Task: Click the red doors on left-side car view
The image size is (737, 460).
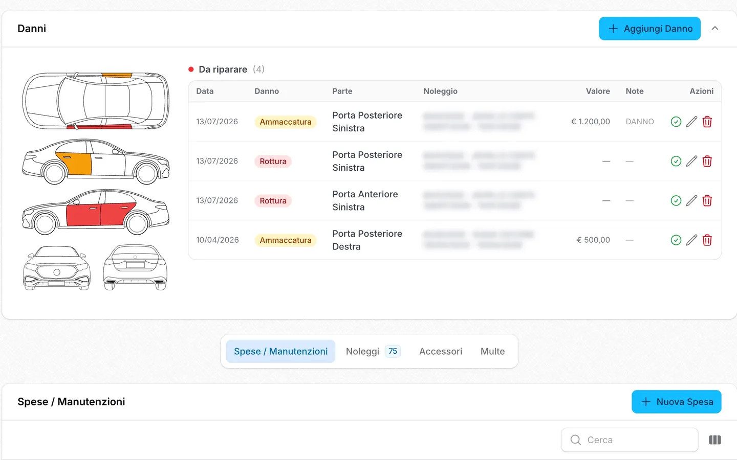Action: (x=100, y=214)
